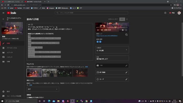Screen dimensions: 183x103
Task: Seek on the video preview progress bar
Action: pyautogui.click(x=112, y=27)
